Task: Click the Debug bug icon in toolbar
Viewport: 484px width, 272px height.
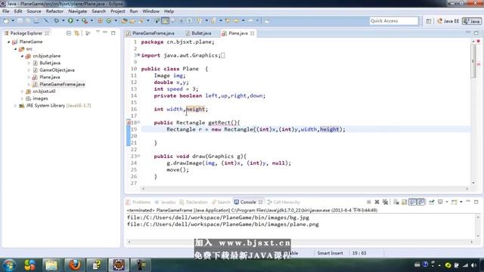Action: (57, 20)
